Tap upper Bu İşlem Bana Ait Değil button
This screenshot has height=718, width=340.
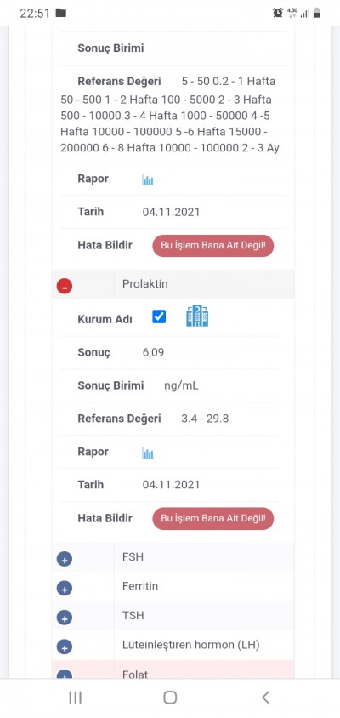212,245
